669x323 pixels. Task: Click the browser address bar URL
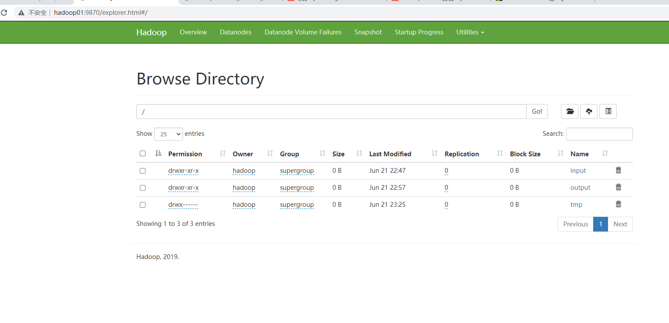tap(101, 13)
